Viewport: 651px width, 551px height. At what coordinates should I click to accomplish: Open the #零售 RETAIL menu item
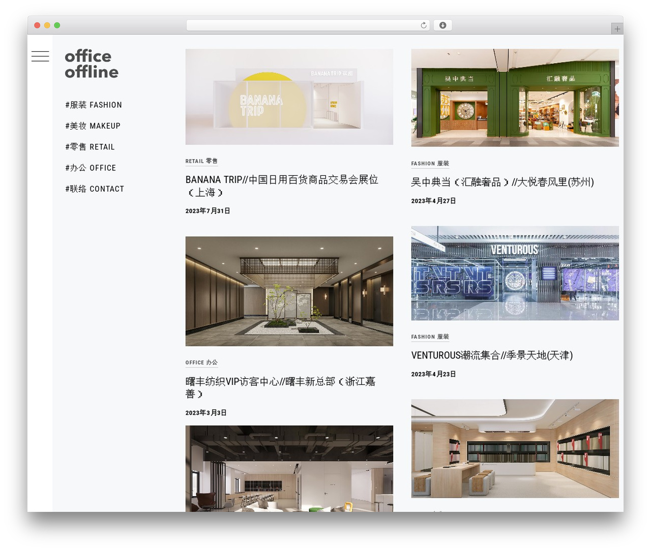pyautogui.click(x=90, y=147)
